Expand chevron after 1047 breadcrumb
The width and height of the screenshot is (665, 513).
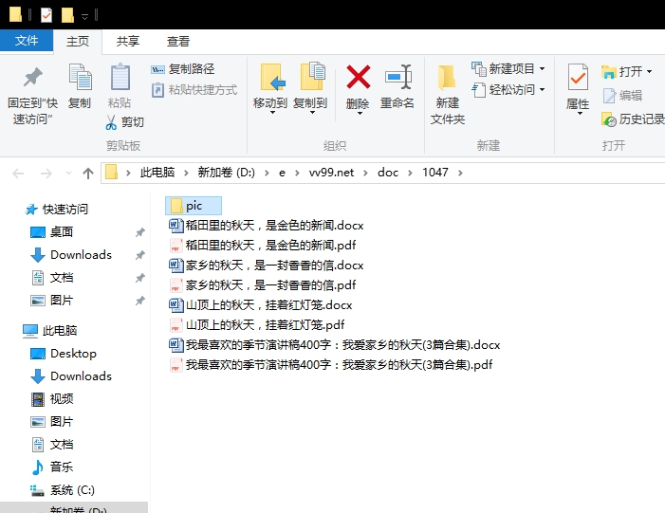[461, 173]
